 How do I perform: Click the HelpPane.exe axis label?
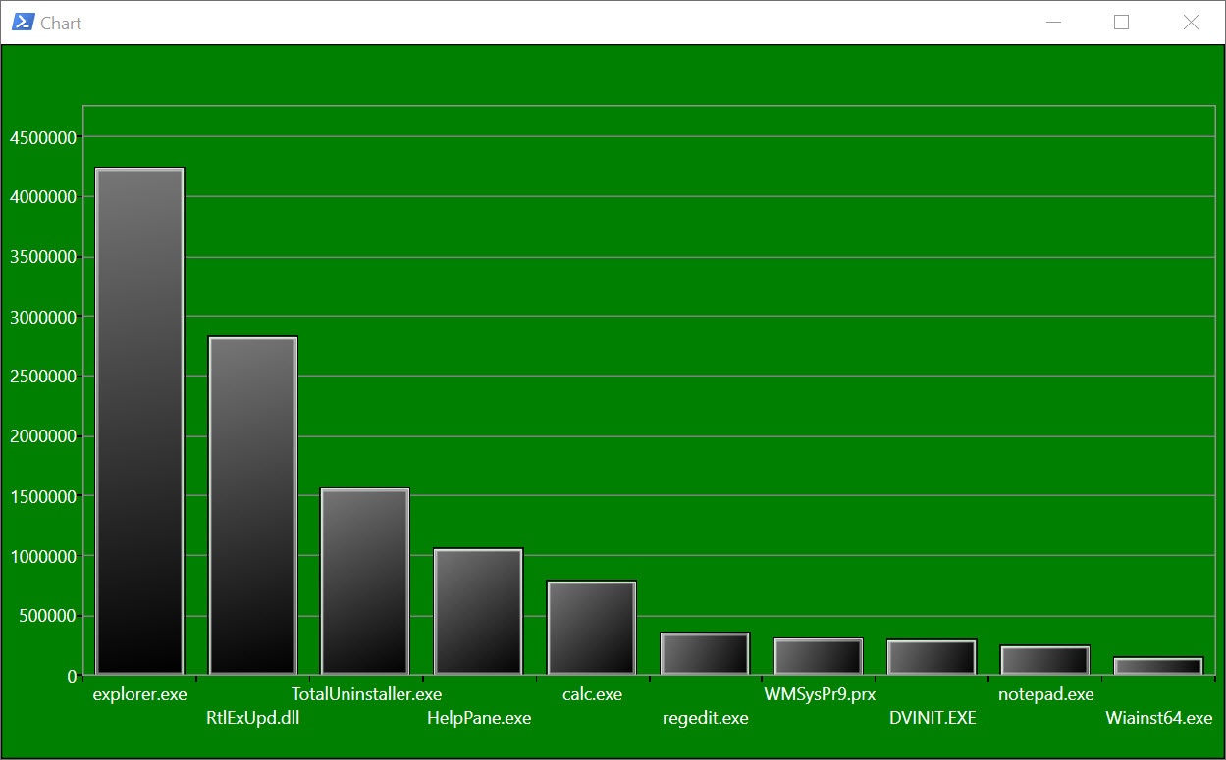(479, 718)
